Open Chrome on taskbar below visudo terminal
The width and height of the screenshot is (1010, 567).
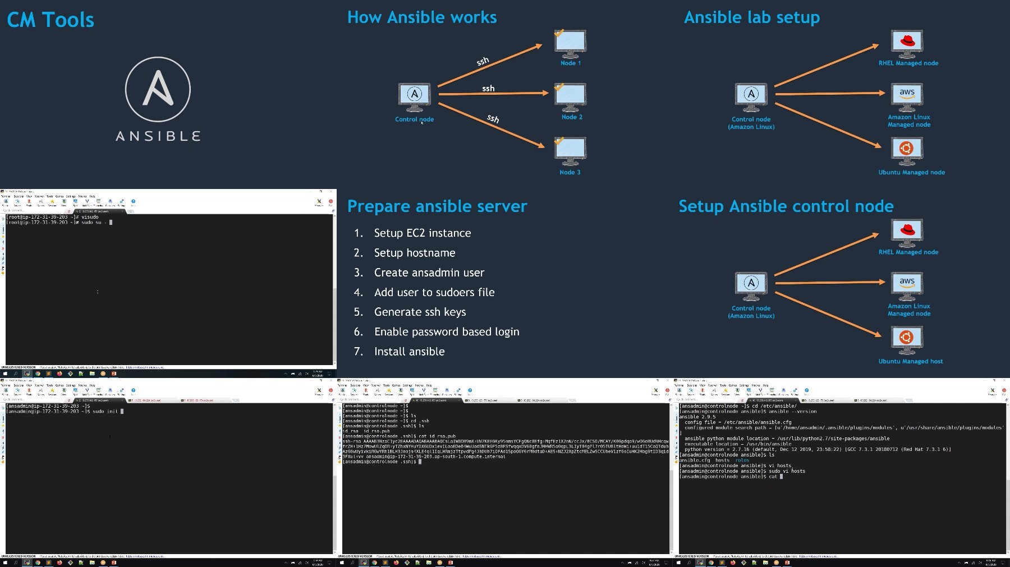point(38,374)
